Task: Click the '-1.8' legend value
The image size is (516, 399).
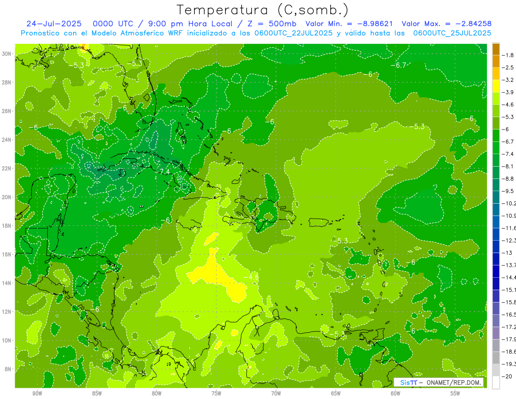Action: point(509,55)
